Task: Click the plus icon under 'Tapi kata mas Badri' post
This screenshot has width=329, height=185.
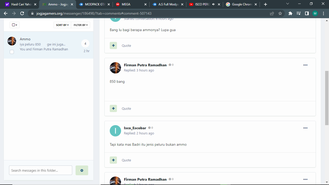Action: click(113, 160)
